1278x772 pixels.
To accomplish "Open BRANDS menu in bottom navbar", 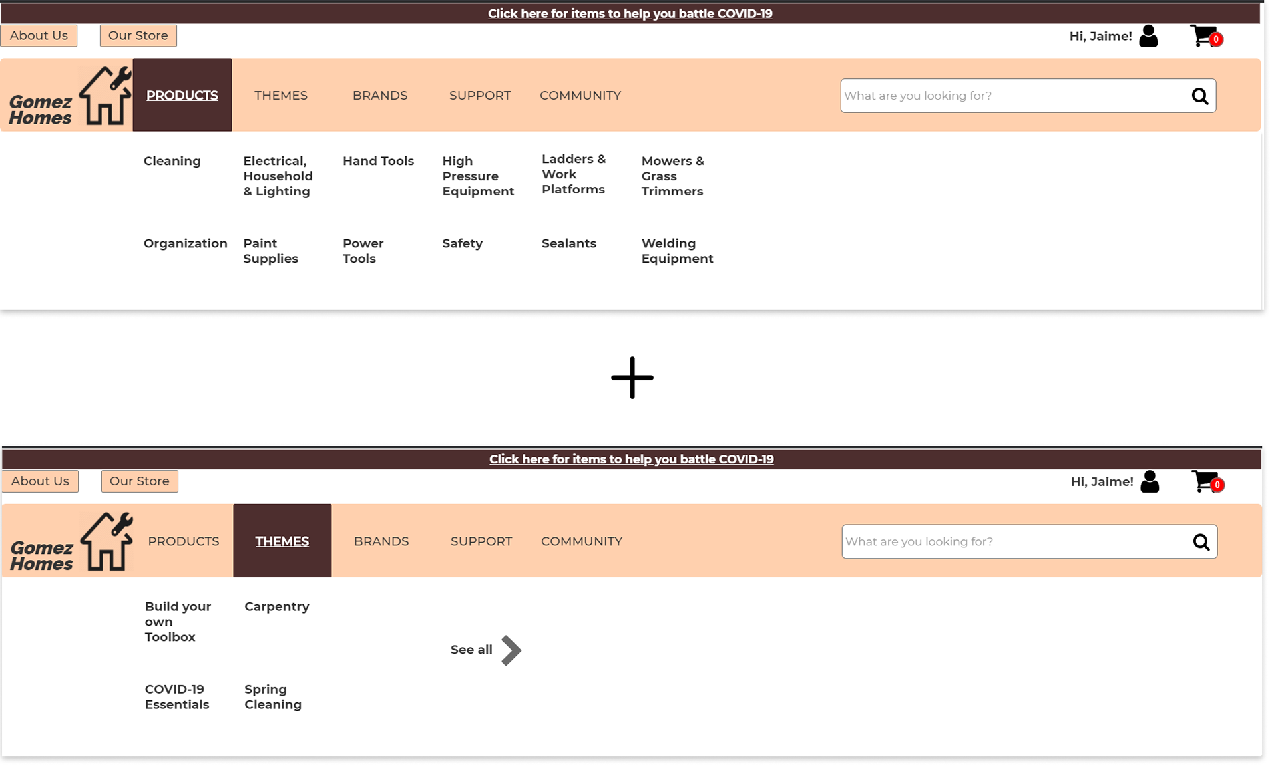I will tap(381, 541).
